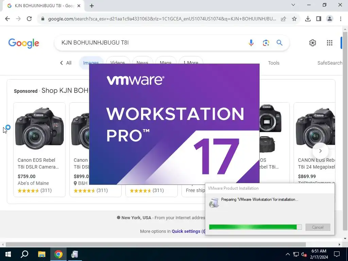Click the VMware installation progress bar

click(x=255, y=227)
